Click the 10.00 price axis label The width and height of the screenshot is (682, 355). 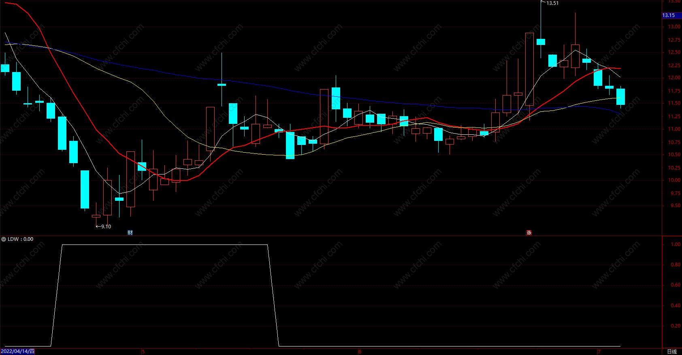tap(674, 180)
